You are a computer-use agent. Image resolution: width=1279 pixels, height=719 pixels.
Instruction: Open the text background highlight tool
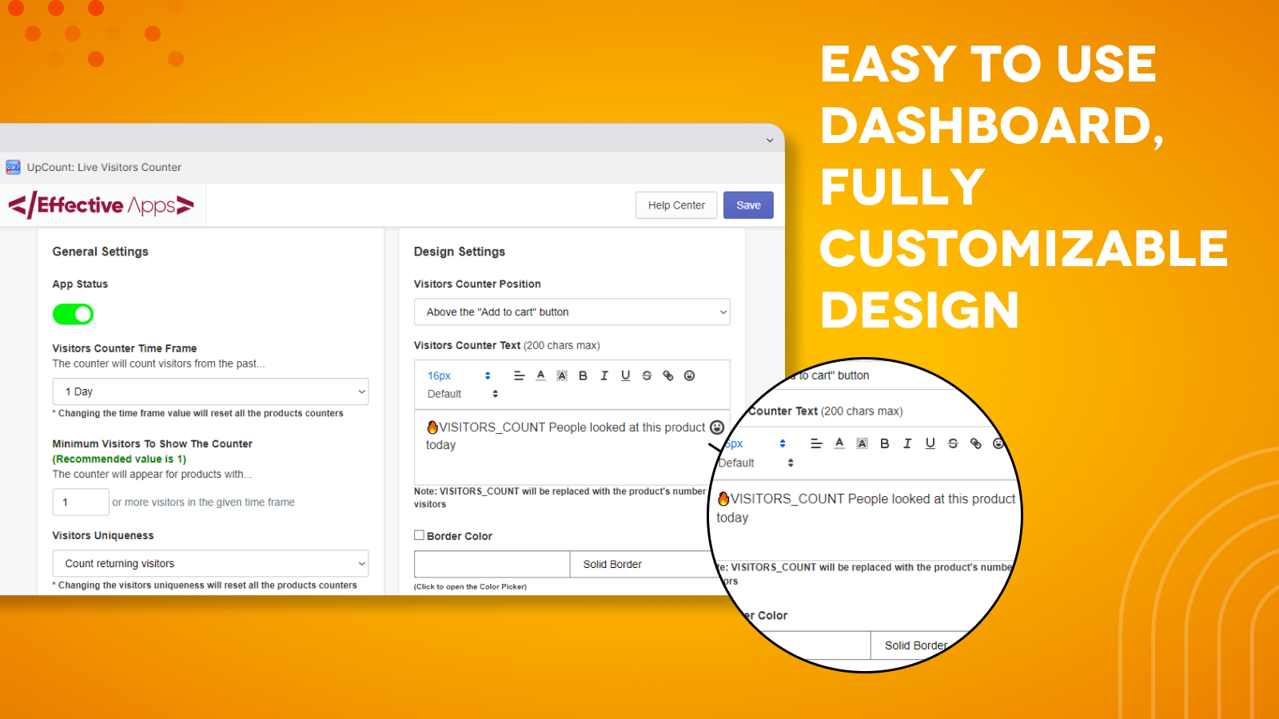562,375
